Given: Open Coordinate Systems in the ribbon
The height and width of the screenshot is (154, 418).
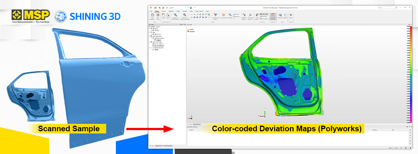Looking at the screenshot, I should [251, 16].
